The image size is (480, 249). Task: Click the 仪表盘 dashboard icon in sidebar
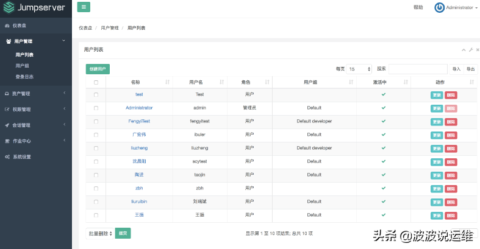(7, 26)
